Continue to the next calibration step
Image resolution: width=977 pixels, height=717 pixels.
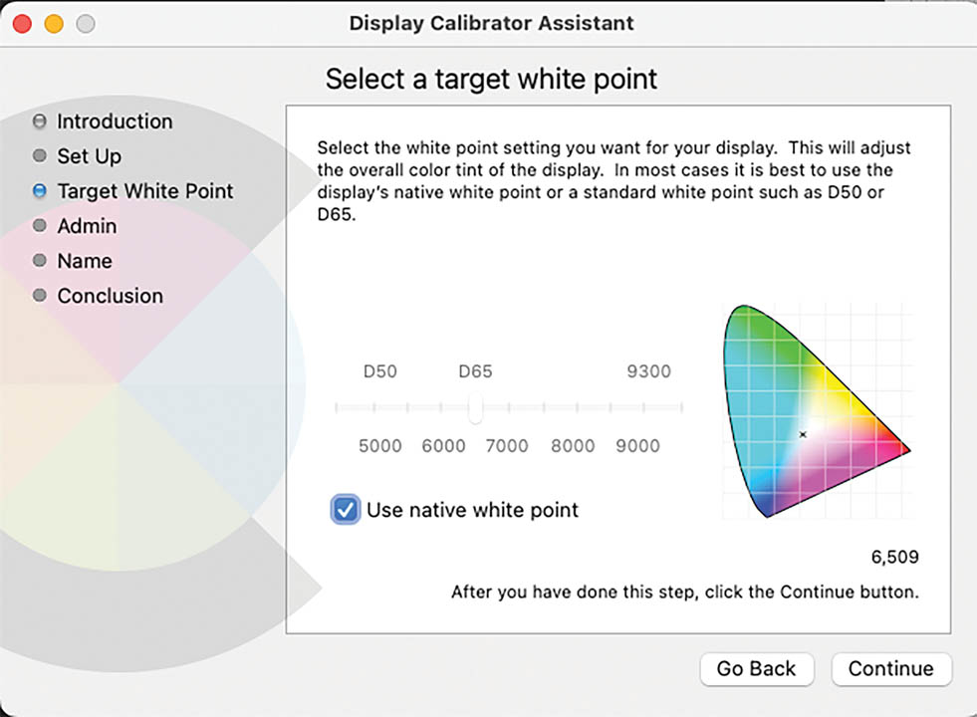click(891, 669)
